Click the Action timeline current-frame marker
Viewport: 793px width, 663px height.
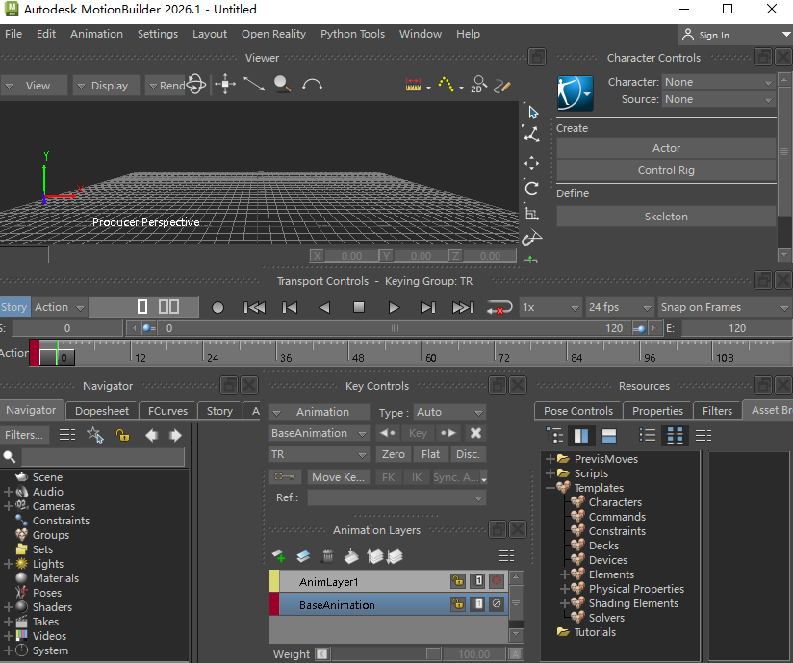57,352
